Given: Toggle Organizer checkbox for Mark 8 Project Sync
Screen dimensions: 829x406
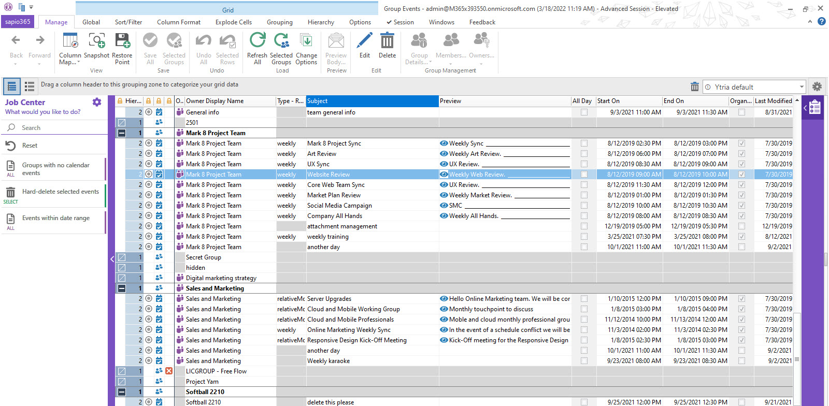Looking at the screenshot, I should point(741,143).
